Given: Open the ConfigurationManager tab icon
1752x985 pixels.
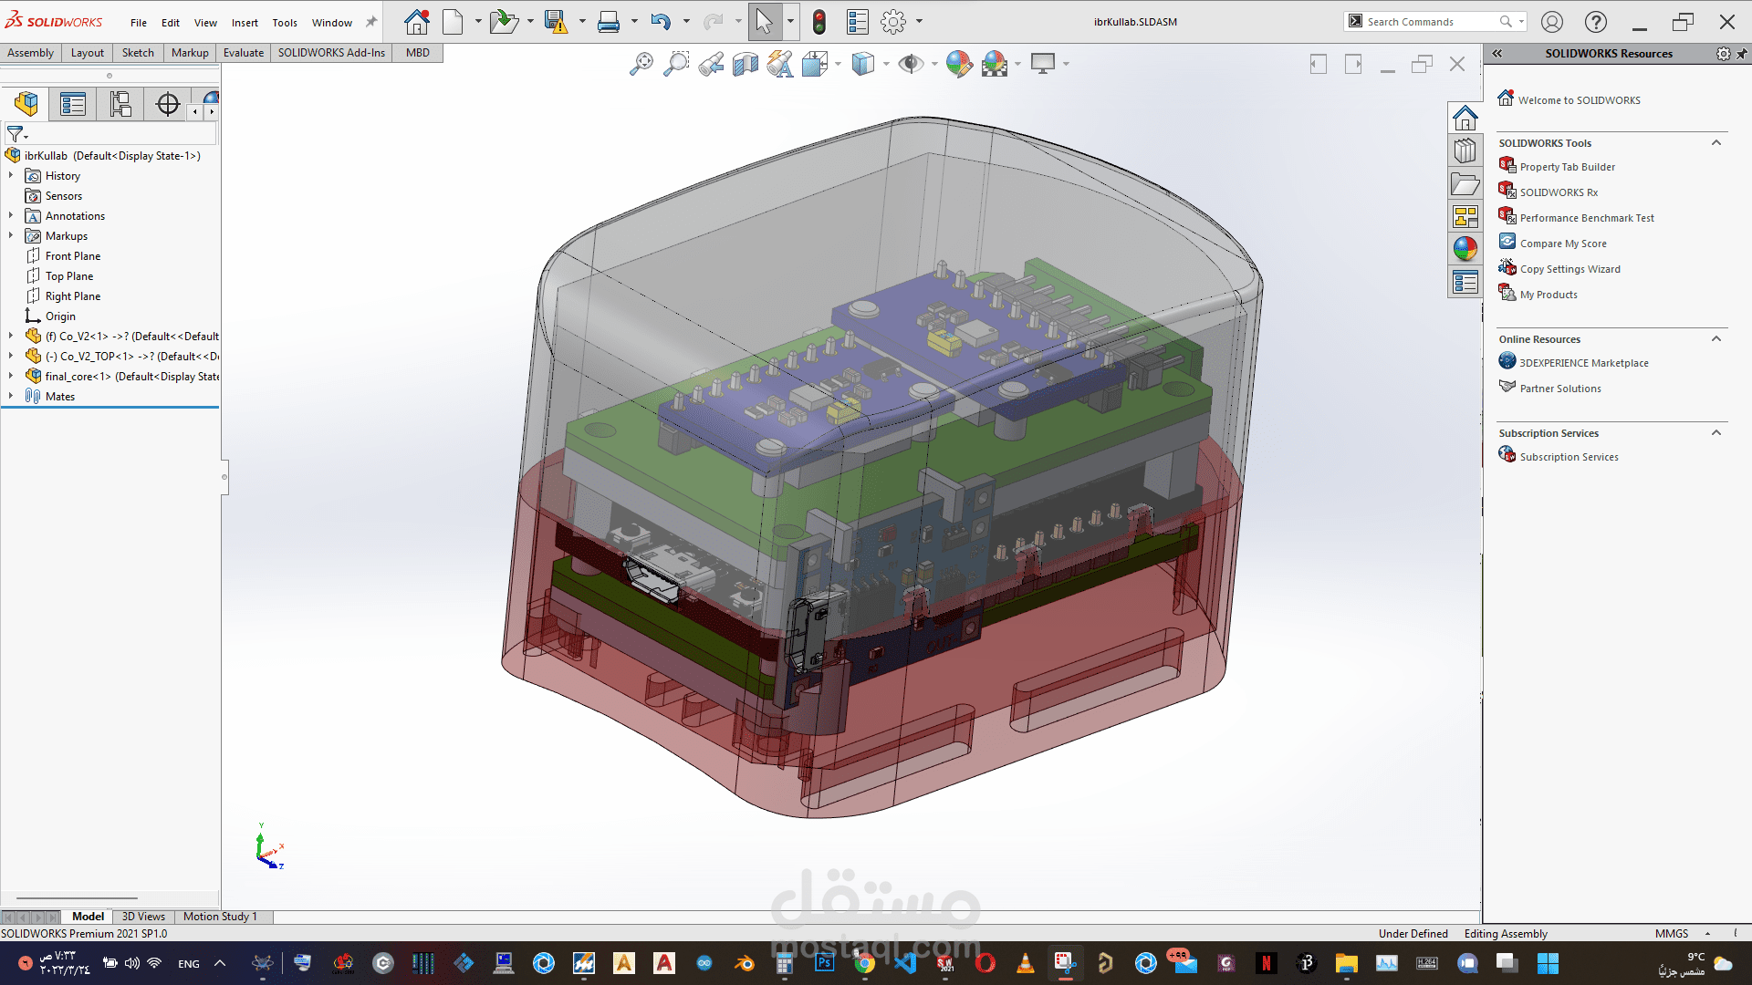Looking at the screenshot, I should 120,104.
